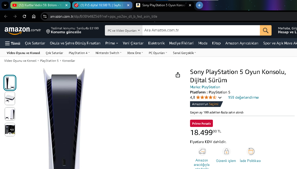Screen dimensions: 297x169
Task: Update delivery location Sanliurfa 63100
Action: point(72,30)
